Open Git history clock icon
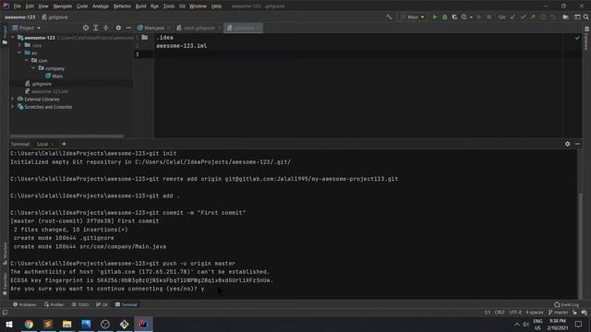The image size is (591, 332). (543, 17)
